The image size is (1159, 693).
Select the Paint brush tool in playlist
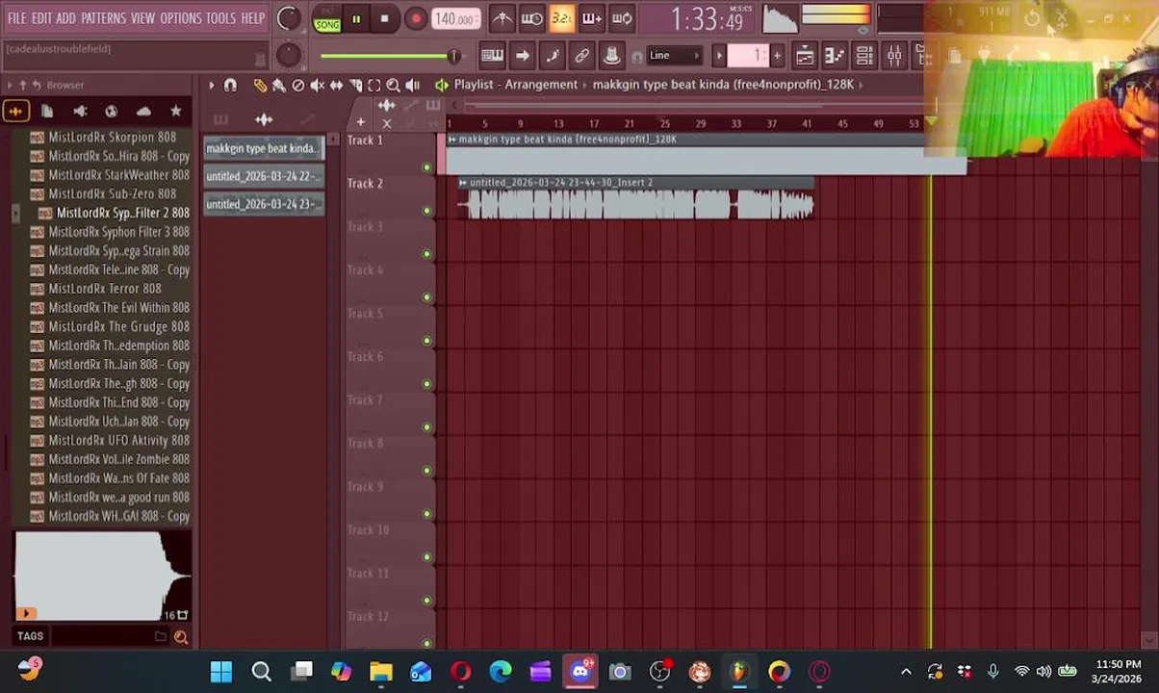279,86
